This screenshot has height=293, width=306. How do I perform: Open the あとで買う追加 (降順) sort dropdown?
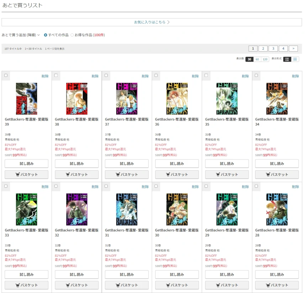(21, 35)
